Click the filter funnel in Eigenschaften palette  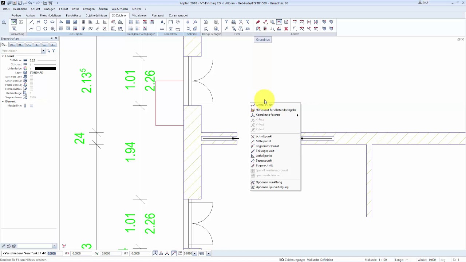tap(54, 51)
